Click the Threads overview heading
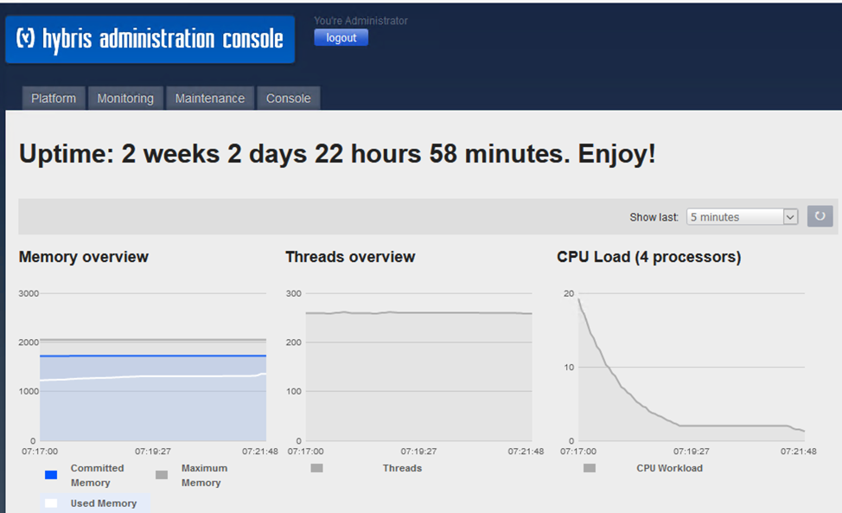 tap(350, 257)
